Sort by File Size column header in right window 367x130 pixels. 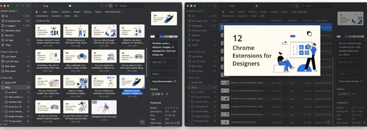[x=307, y=21]
